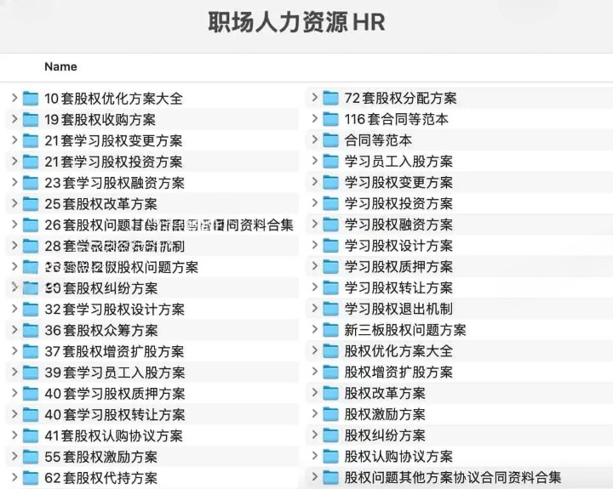Expand disclosure arrow for 合同等范本

tap(314, 140)
